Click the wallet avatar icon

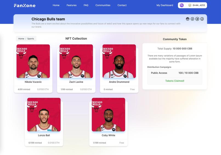pyautogui.click(x=190, y=5)
